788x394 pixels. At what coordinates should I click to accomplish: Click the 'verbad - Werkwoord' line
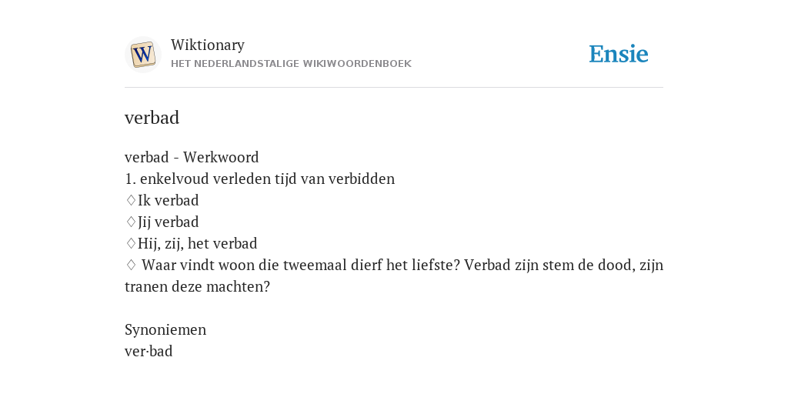(192, 157)
